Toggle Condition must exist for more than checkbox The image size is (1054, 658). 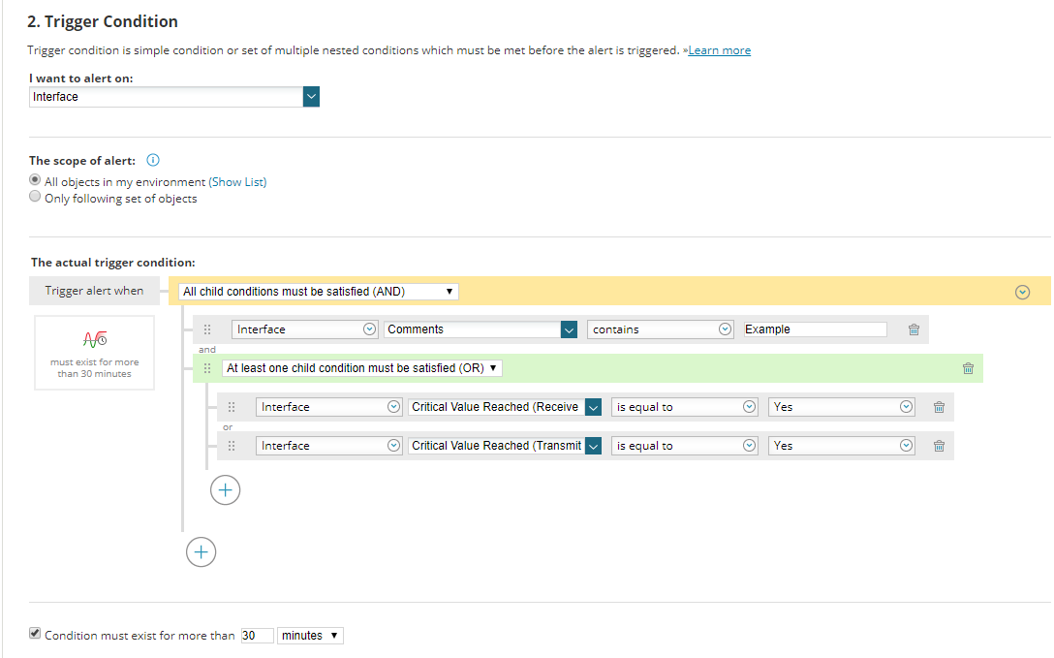tap(35, 633)
